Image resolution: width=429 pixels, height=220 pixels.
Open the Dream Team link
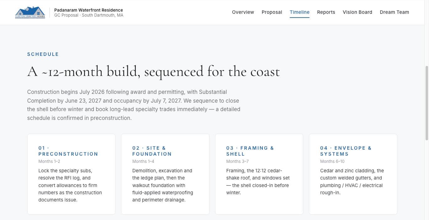(x=395, y=12)
